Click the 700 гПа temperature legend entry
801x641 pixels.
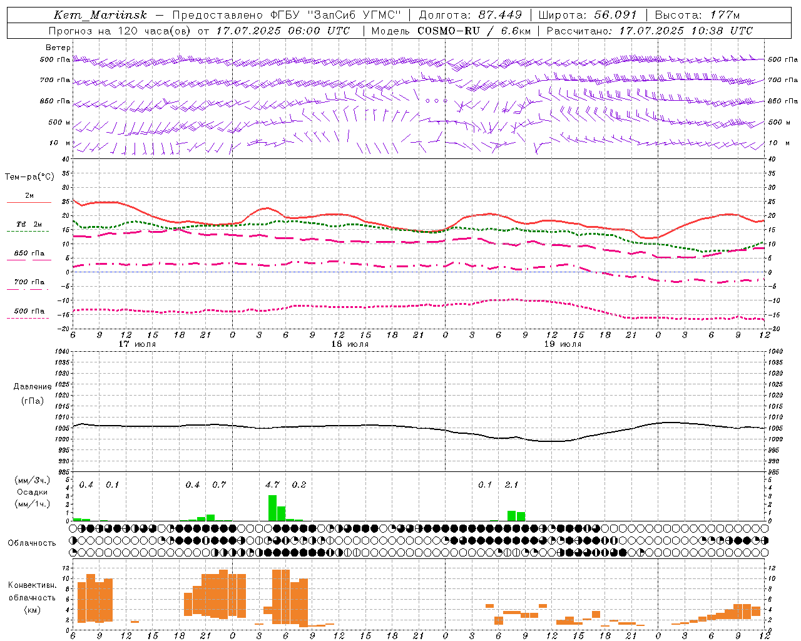click(29, 282)
